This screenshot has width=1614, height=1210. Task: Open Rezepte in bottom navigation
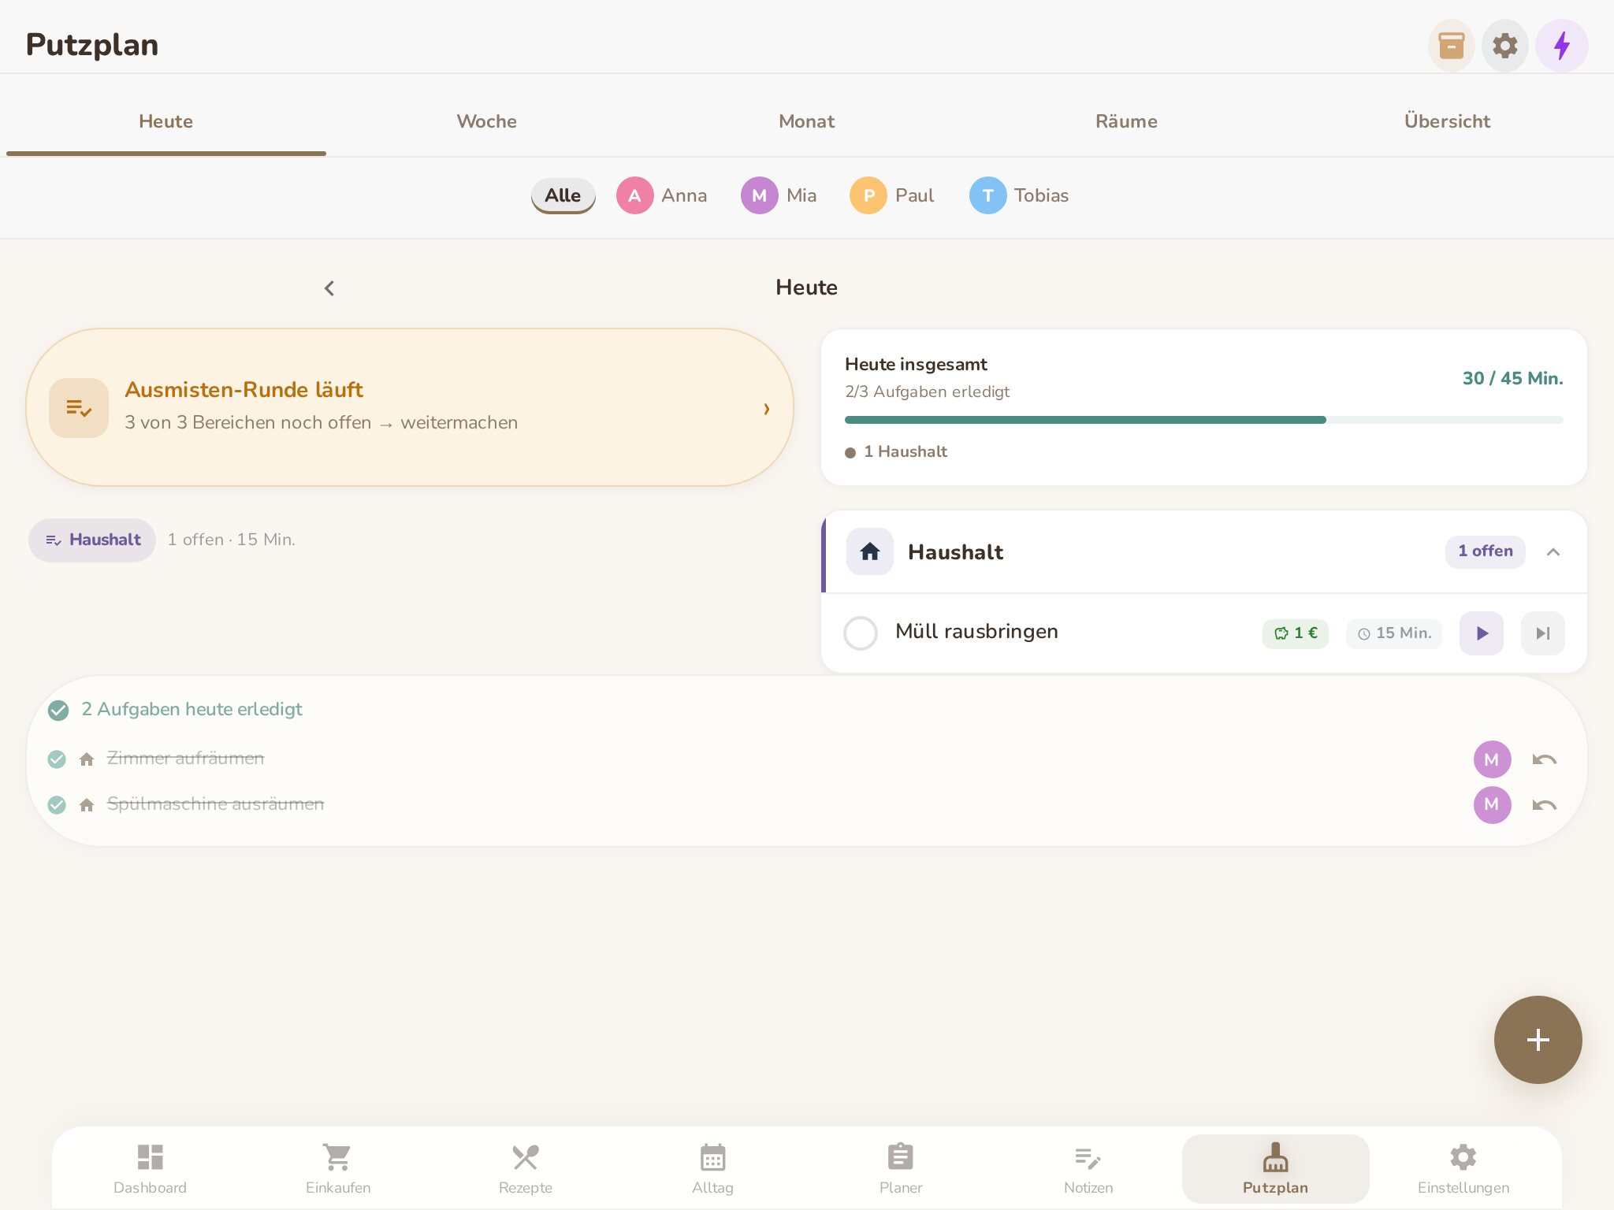coord(526,1169)
